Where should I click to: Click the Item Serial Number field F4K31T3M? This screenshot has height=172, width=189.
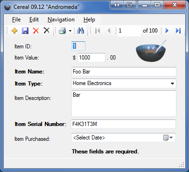[x=124, y=124]
